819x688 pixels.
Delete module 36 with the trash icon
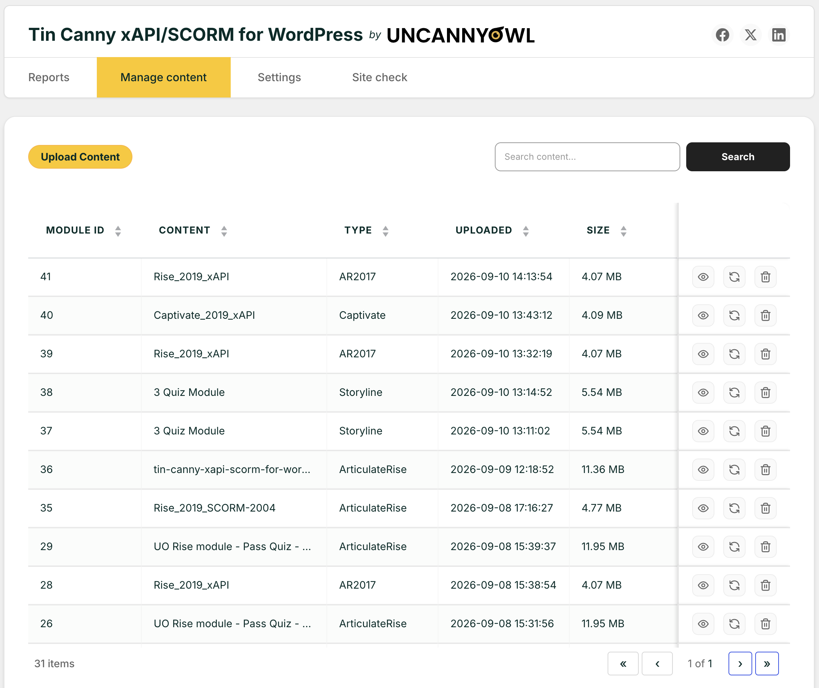(x=766, y=470)
